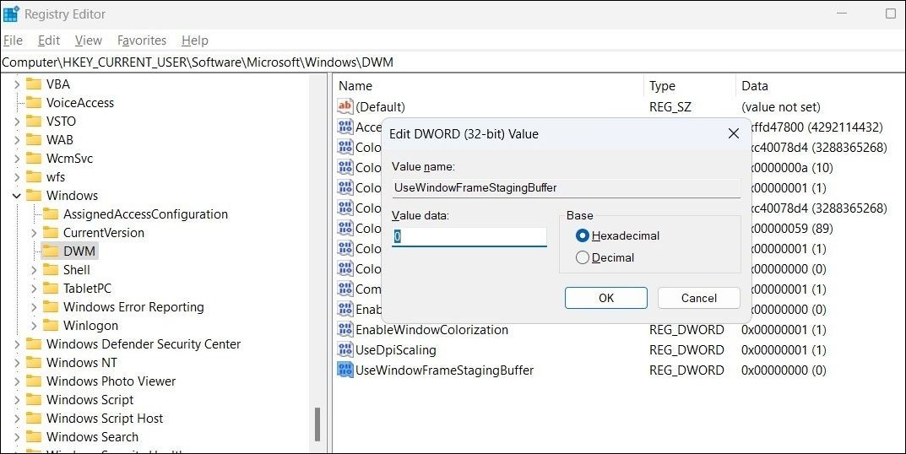Viewport: 906px width, 454px height.
Task: Click the DWM folder icon
Action: [51, 251]
